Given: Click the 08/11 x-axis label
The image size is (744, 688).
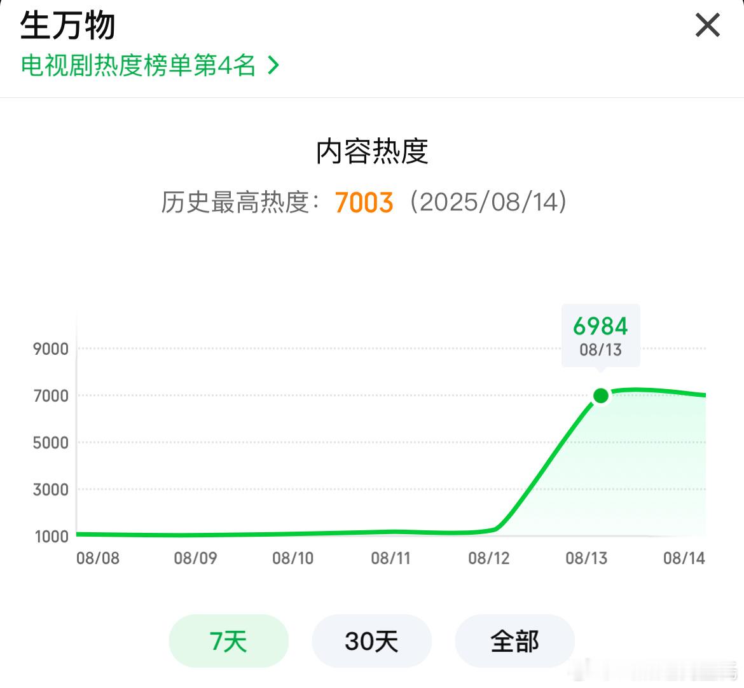Looking at the screenshot, I should pyautogui.click(x=390, y=558).
